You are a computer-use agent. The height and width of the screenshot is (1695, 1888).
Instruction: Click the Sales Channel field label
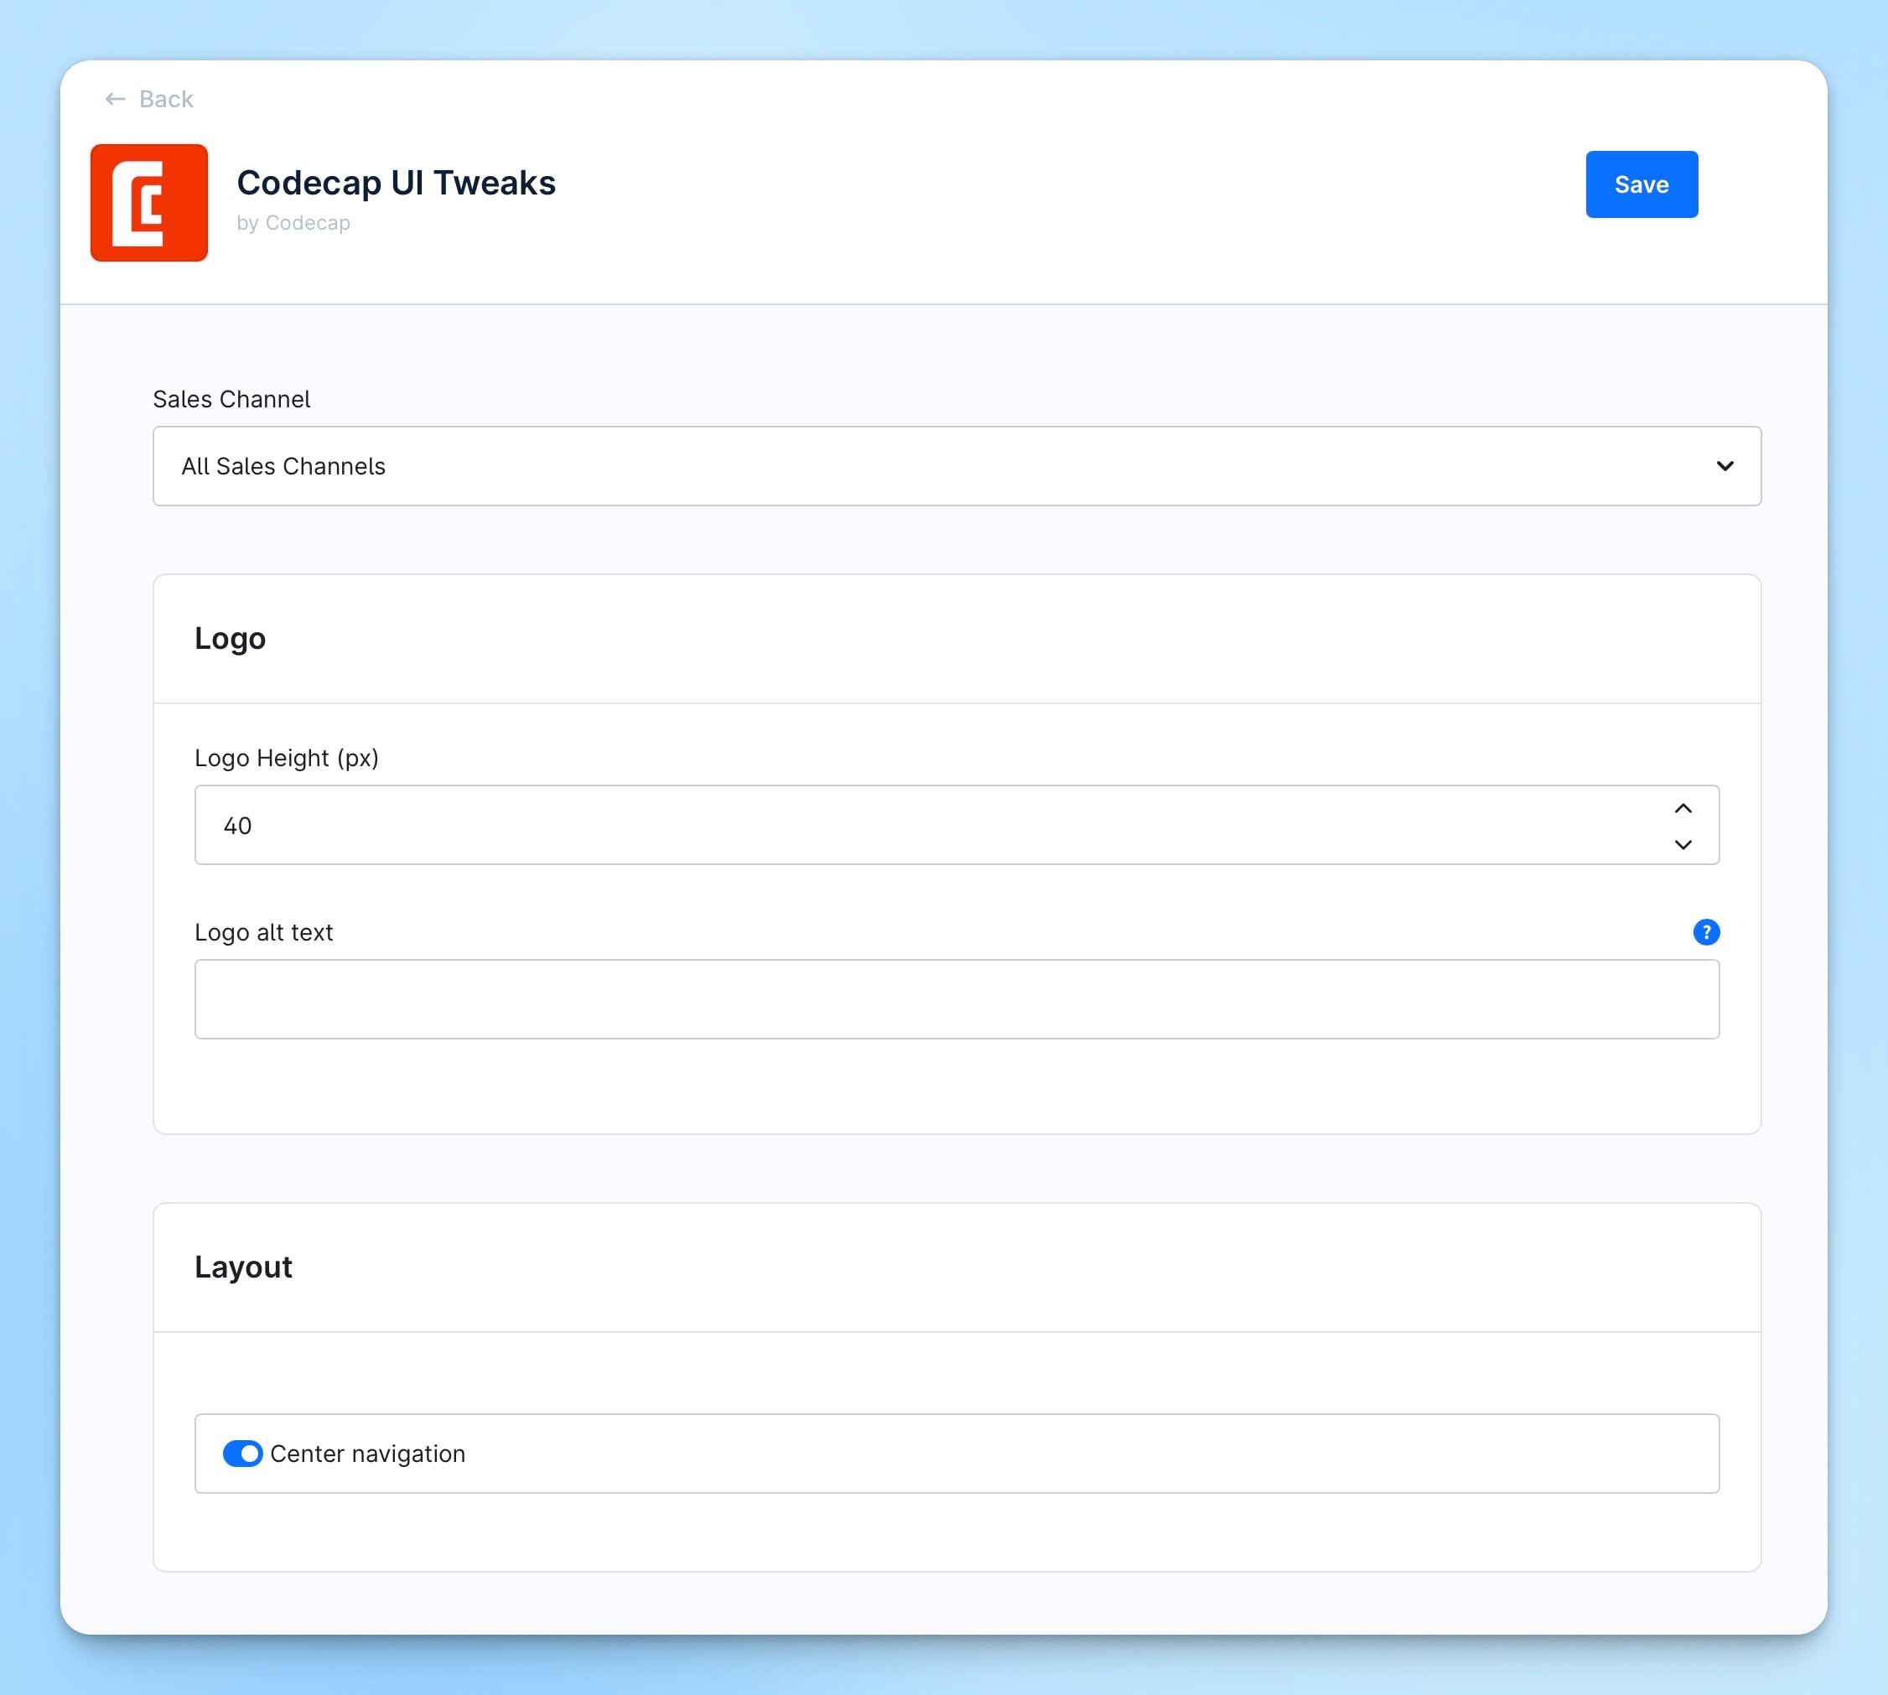pyautogui.click(x=231, y=400)
